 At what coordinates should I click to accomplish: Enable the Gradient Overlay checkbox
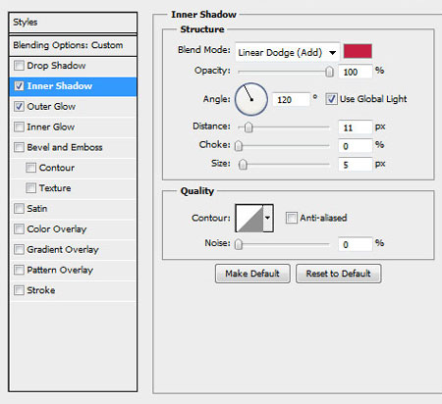[x=19, y=249]
